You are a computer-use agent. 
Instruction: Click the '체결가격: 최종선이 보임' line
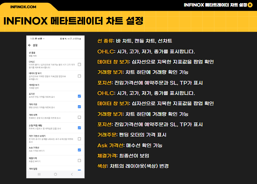pos(123,155)
